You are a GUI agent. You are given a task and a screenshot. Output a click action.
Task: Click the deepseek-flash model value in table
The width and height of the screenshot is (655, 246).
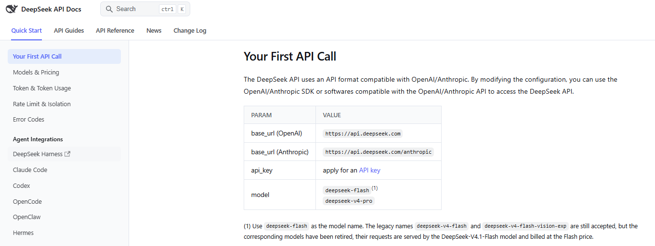tap(347, 190)
